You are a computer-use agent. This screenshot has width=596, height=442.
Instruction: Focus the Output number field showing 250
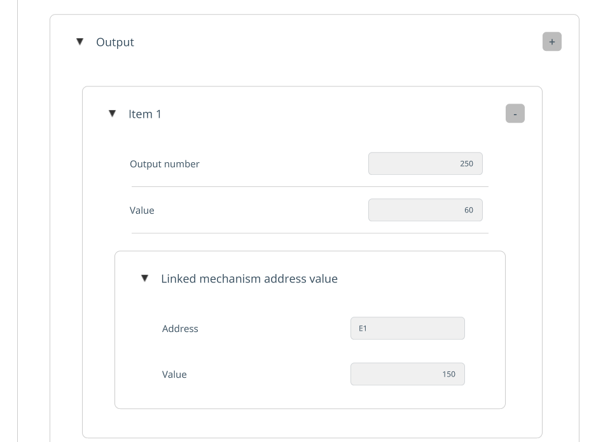point(425,163)
